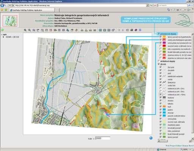
Task: Collapse the tree root node in the tree panel
Action: pyautogui.click(x=2, y=35)
